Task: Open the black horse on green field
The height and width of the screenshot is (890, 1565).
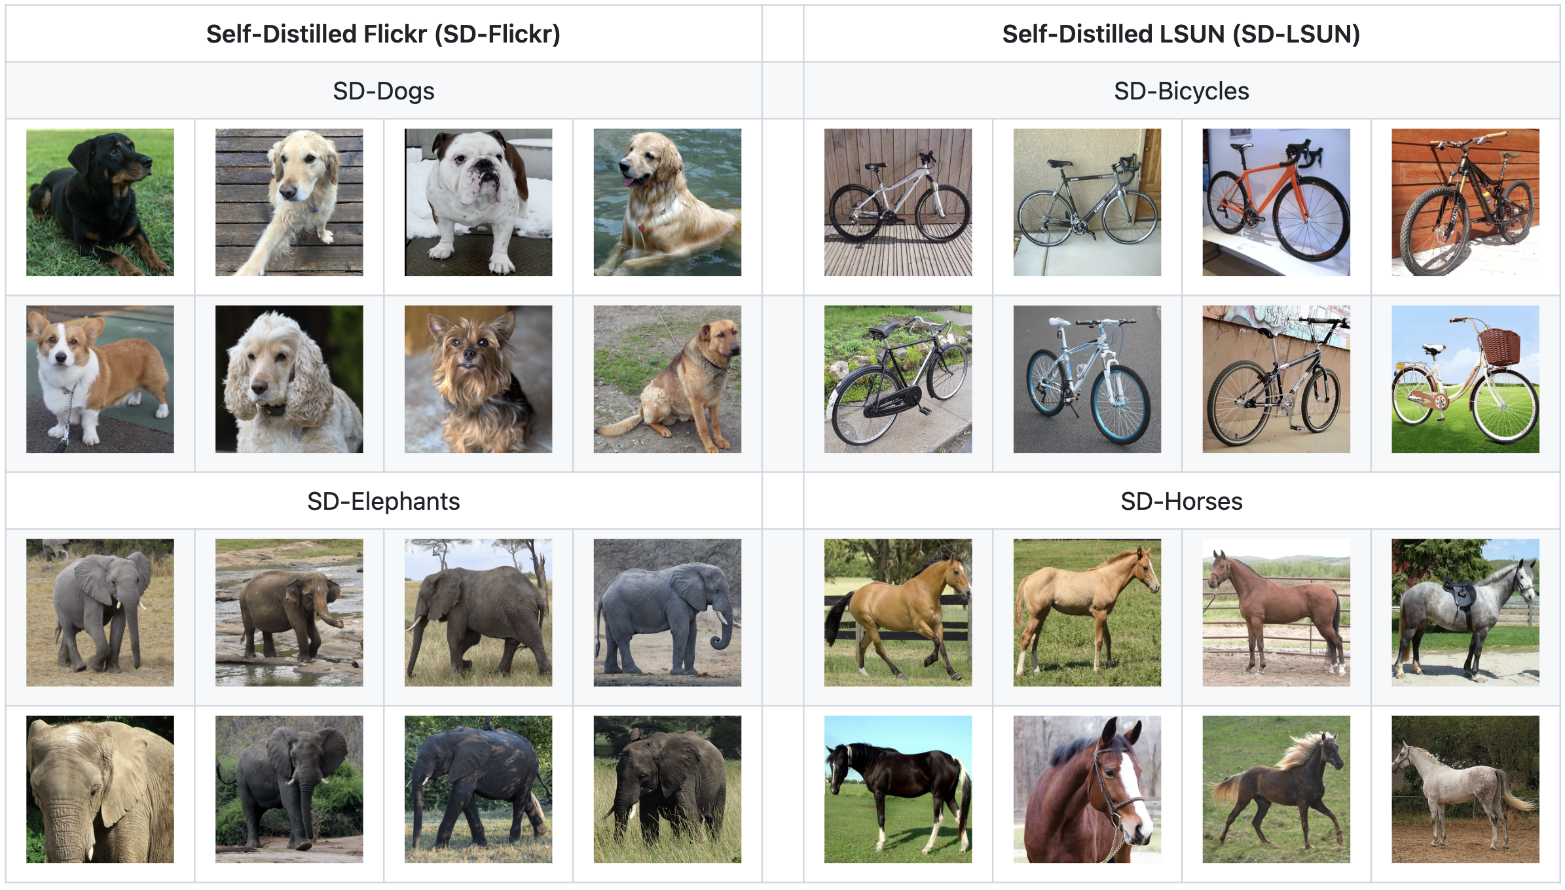Action: [898, 789]
